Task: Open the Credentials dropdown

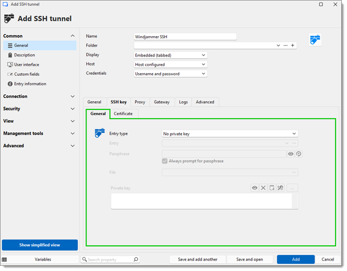Action: 170,74
